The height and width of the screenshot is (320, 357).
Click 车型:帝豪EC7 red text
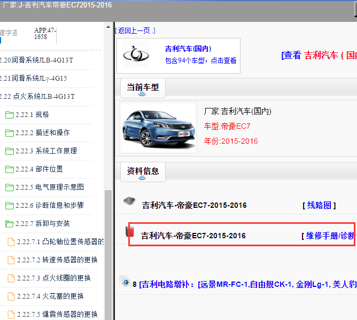tap(227, 126)
